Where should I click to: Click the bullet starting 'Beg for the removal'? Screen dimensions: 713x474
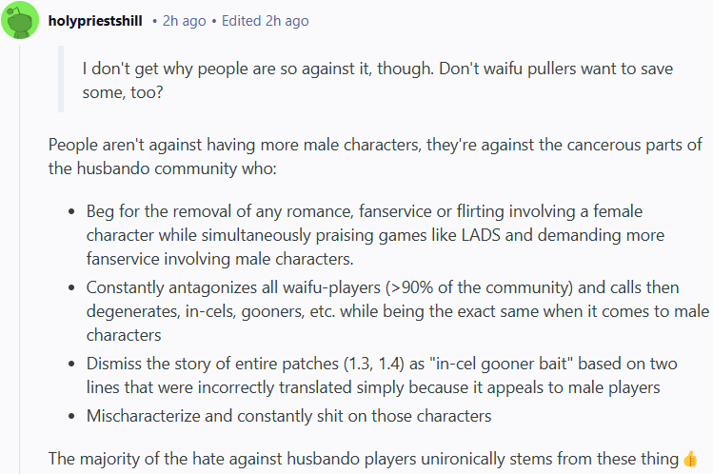tap(375, 235)
